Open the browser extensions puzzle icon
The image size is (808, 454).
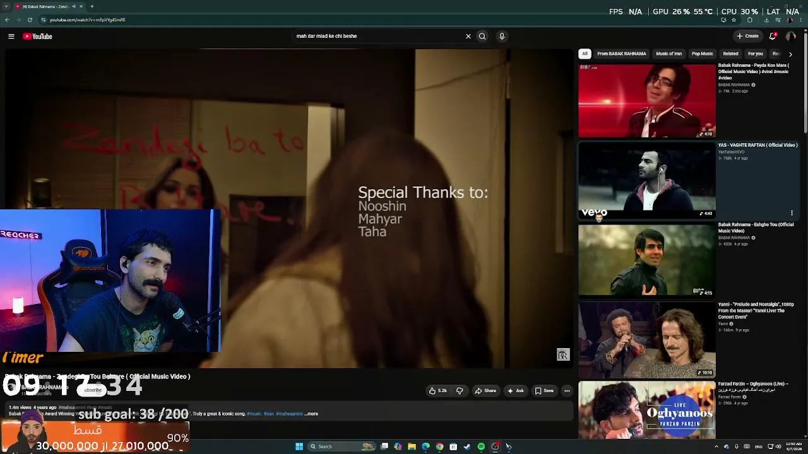click(x=750, y=20)
